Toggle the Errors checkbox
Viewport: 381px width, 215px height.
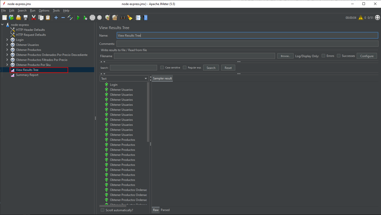coord(323,56)
